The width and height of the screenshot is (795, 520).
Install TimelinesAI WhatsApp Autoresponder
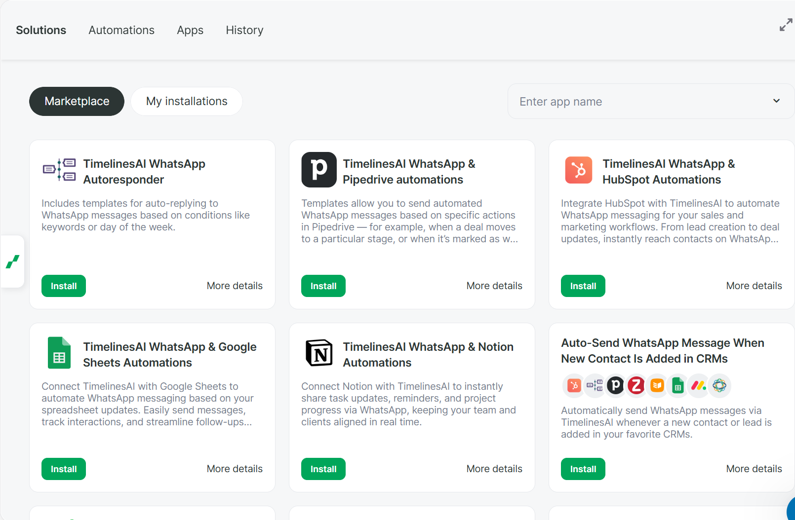(x=64, y=286)
